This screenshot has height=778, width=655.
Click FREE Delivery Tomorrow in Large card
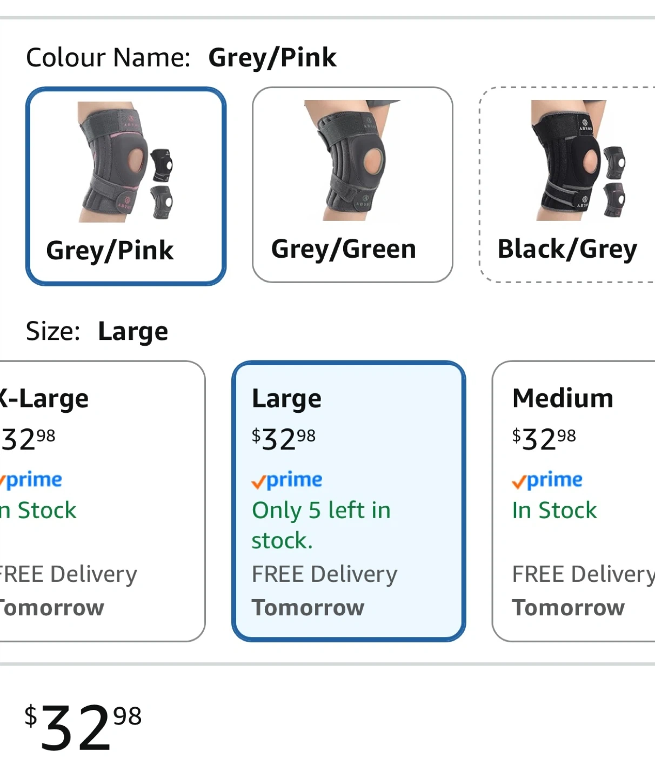pyautogui.click(x=324, y=591)
